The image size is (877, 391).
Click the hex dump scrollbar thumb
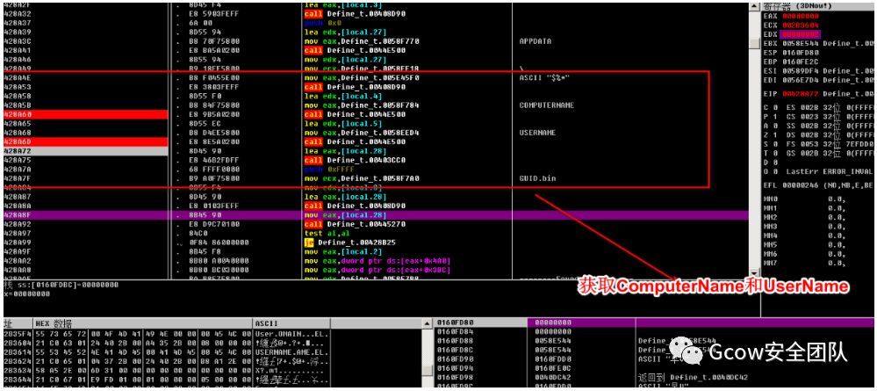428,371
